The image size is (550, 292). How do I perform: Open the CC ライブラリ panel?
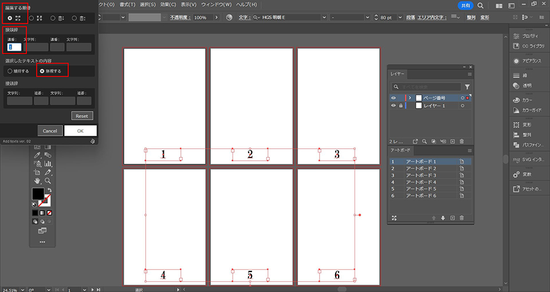pos(516,46)
